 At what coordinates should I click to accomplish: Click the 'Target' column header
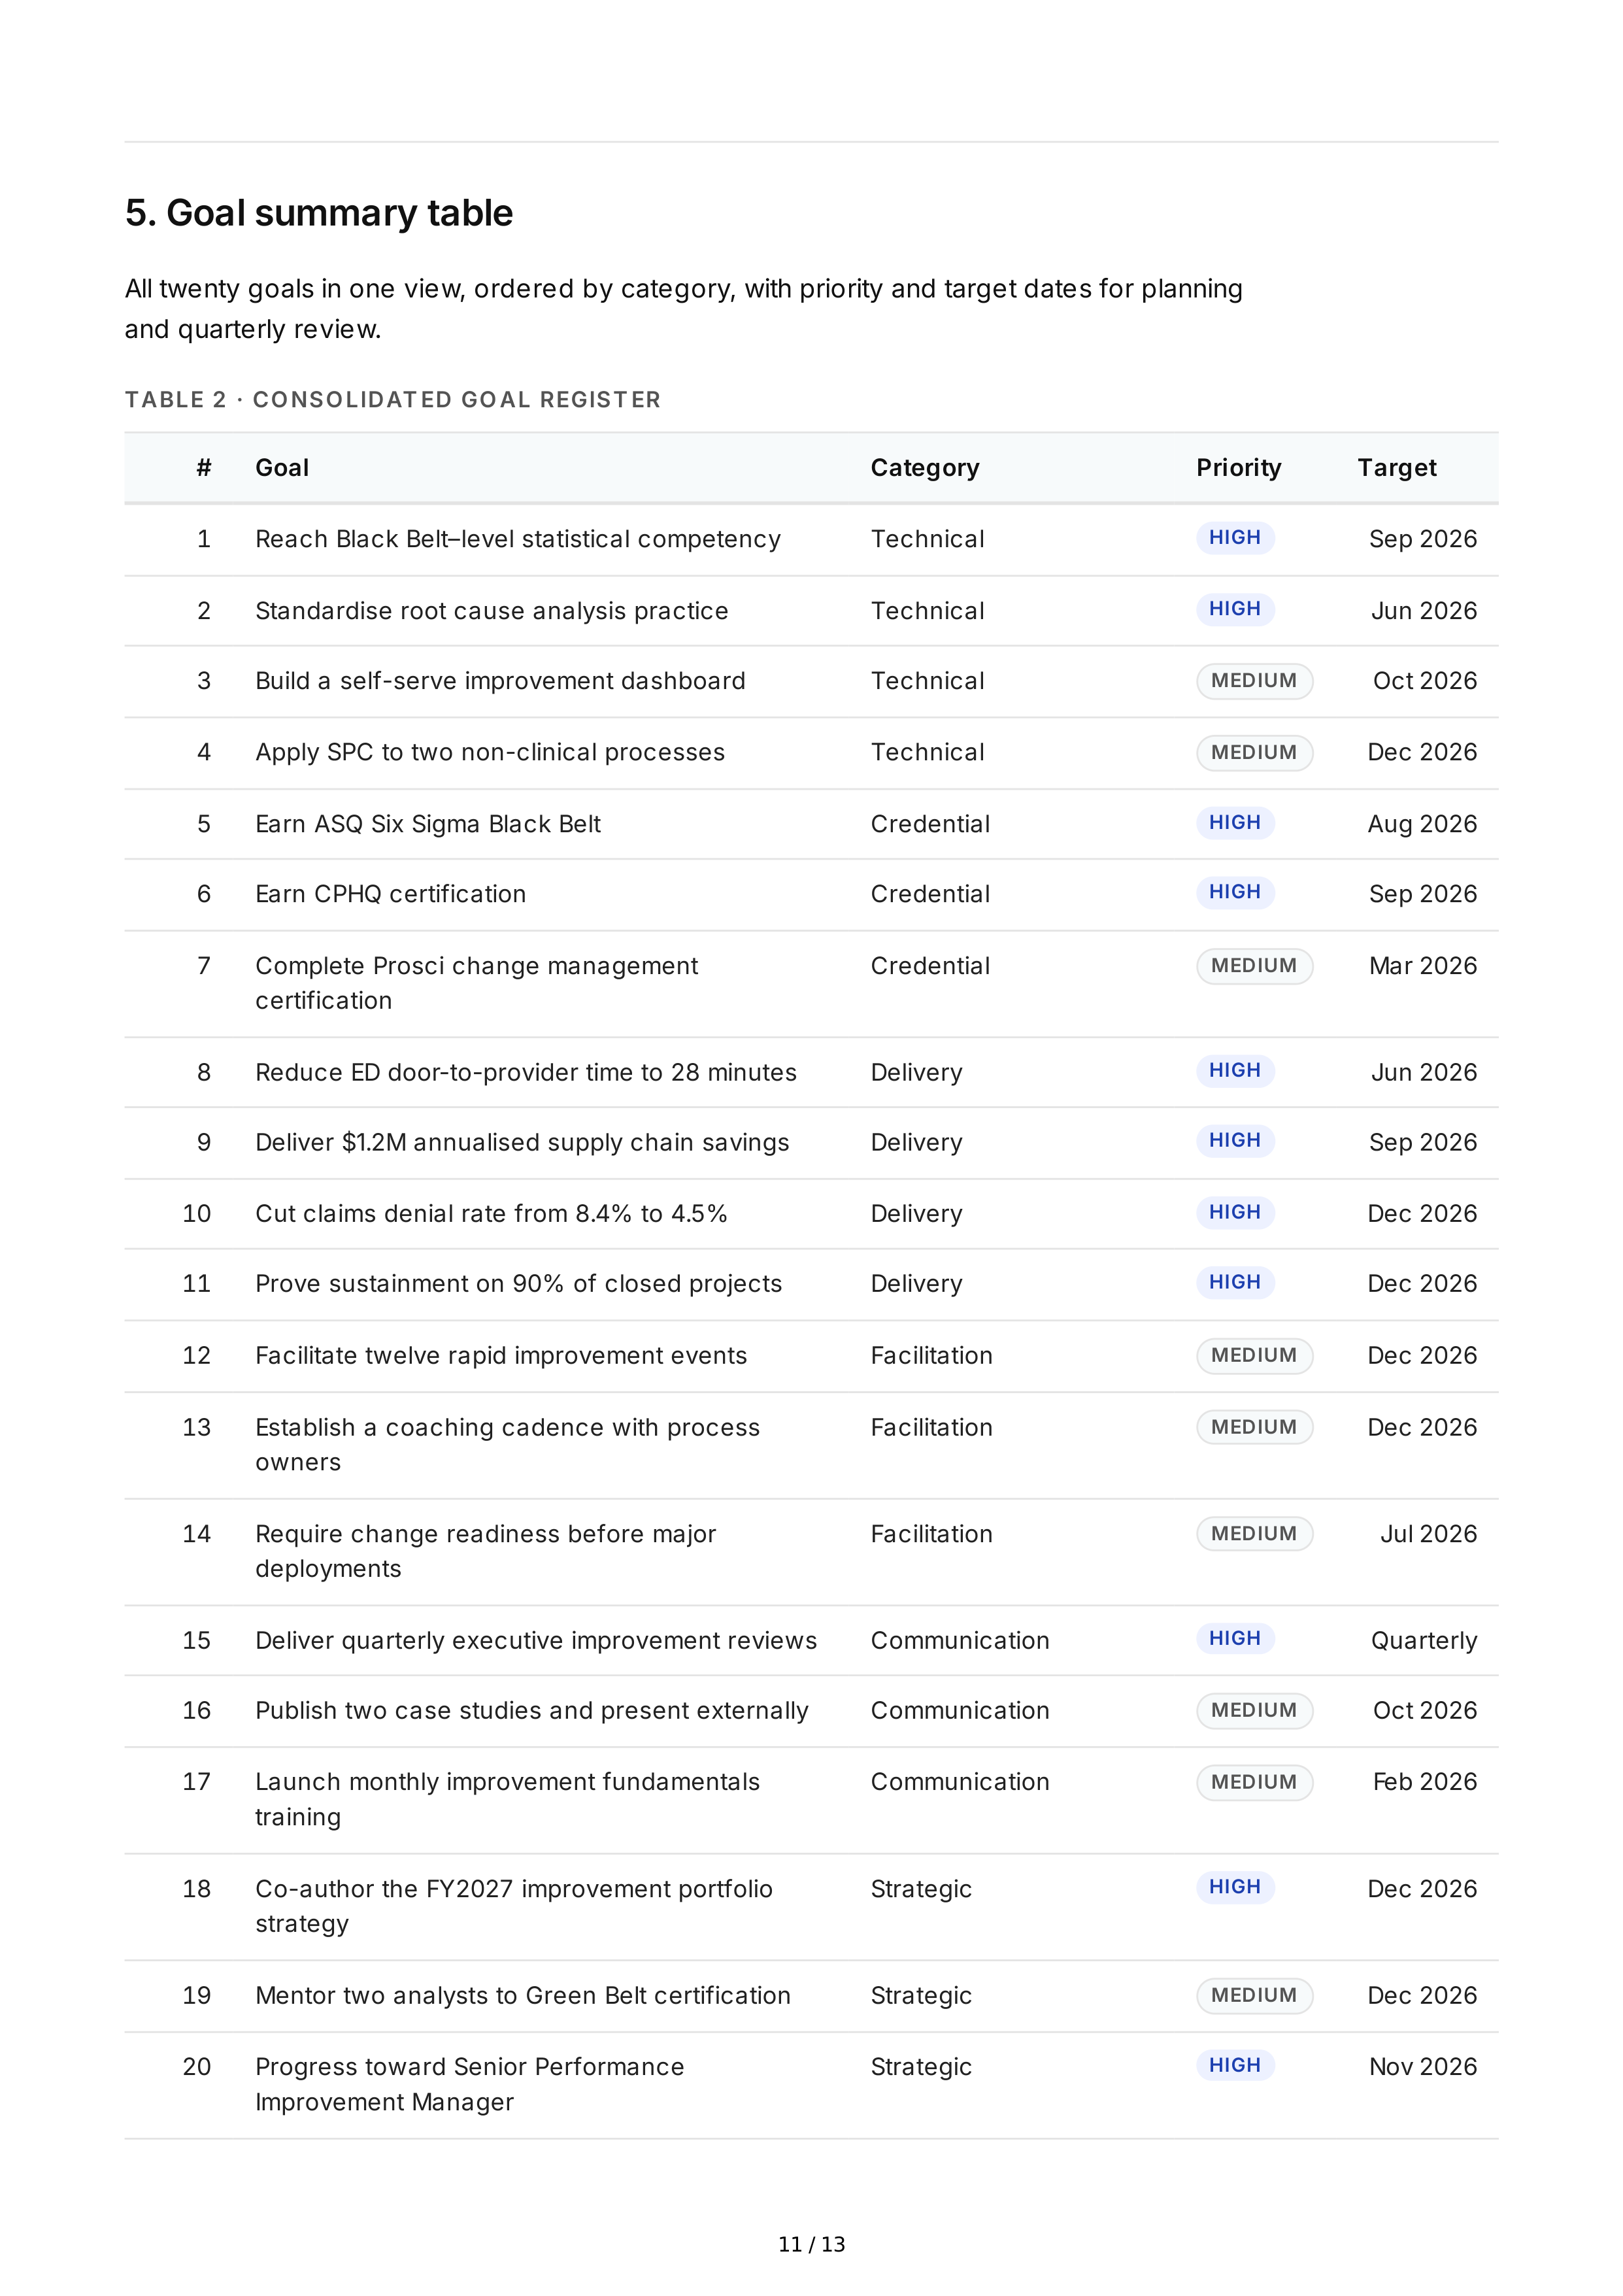1397,468
